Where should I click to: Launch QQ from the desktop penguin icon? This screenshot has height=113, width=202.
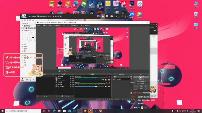(x=92, y=4)
